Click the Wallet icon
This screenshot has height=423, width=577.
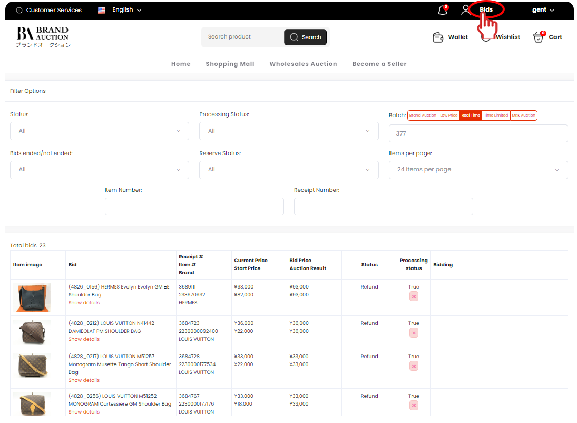438,37
